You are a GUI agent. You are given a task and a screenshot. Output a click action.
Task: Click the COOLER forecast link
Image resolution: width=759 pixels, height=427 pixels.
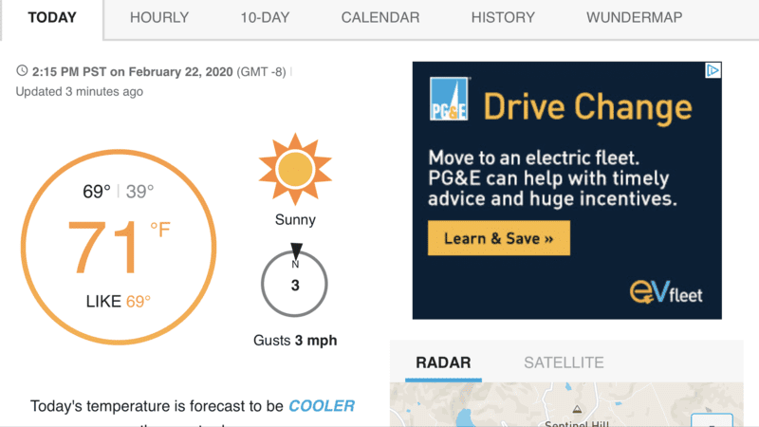pos(322,406)
